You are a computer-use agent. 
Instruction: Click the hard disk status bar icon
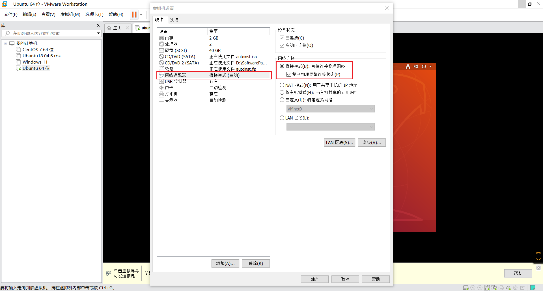pyautogui.click(x=466, y=288)
